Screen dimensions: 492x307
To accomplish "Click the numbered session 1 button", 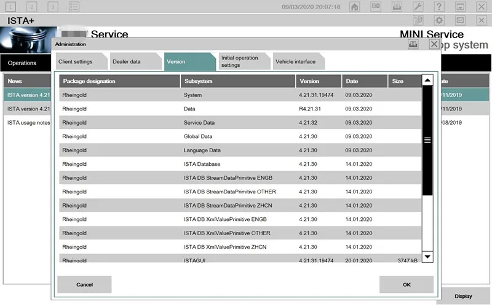I will tap(11, 7).
